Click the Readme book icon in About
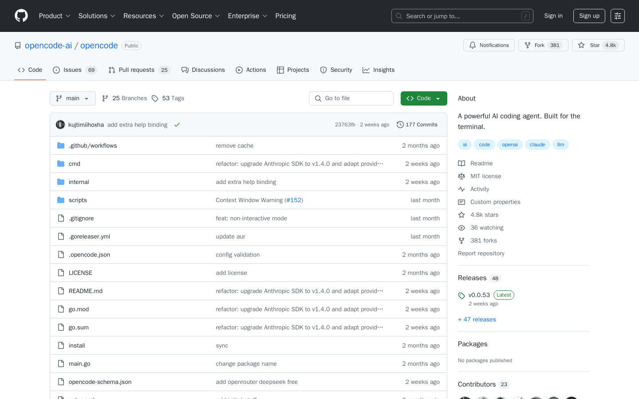The image size is (639, 399). 461,163
